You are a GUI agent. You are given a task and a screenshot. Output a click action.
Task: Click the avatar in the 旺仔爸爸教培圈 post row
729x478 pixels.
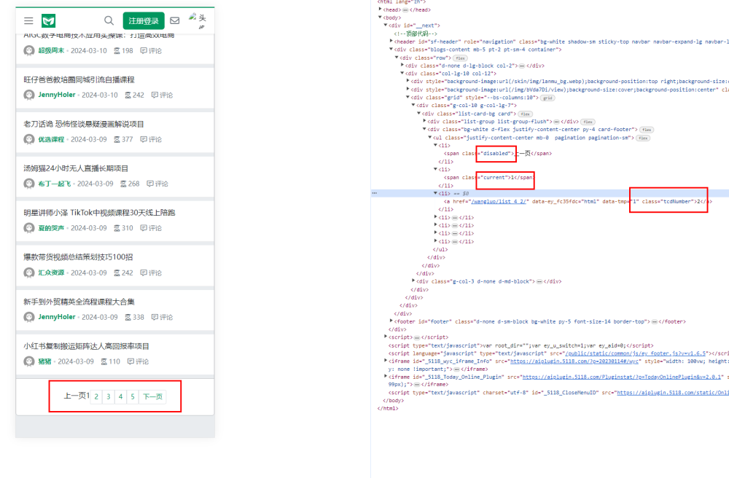[29, 95]
